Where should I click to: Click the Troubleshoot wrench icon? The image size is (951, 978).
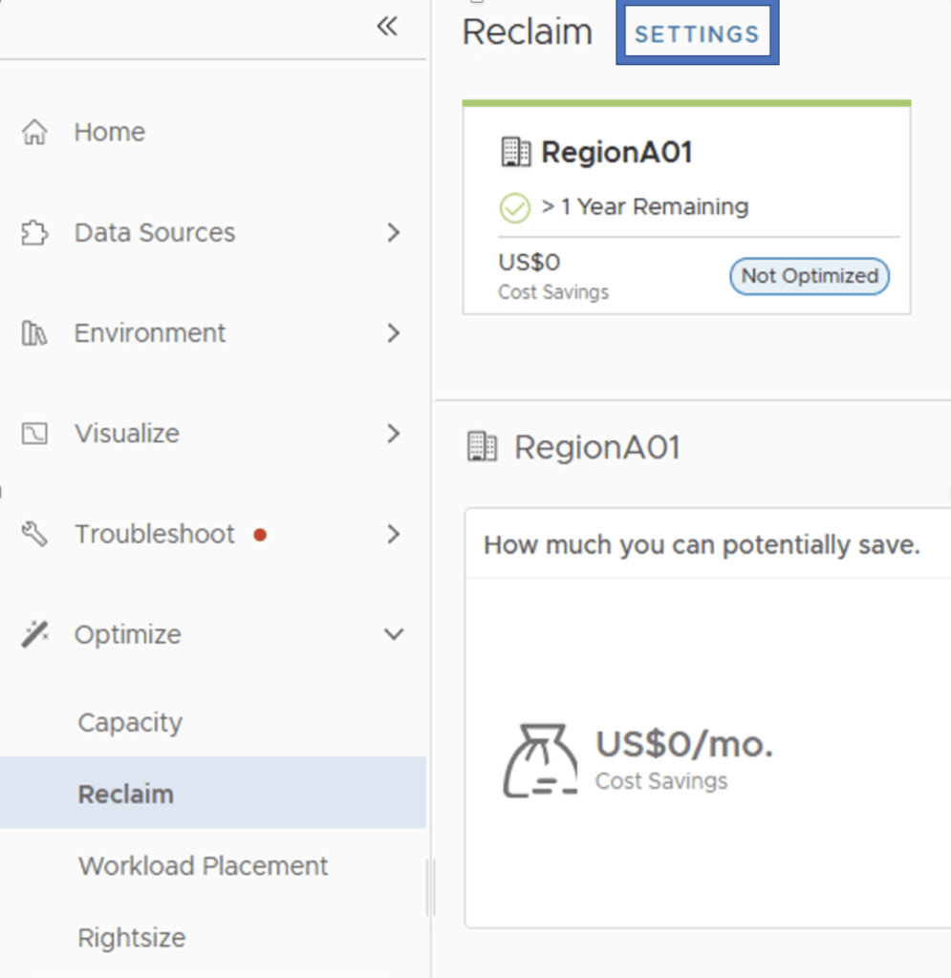[34, 534]
